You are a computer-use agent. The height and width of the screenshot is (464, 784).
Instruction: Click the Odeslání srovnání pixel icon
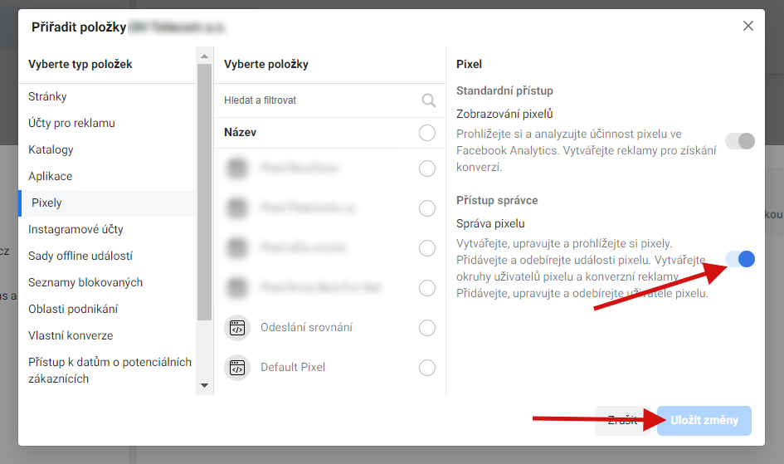[237, 328]
